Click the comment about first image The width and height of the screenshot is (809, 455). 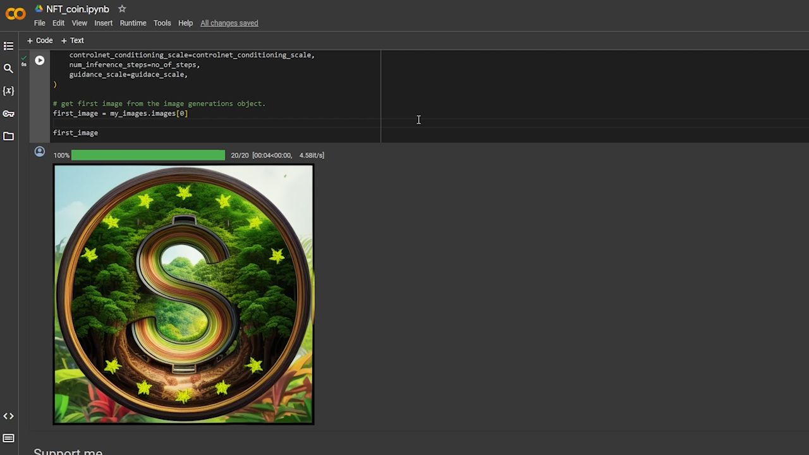point(159,104)
